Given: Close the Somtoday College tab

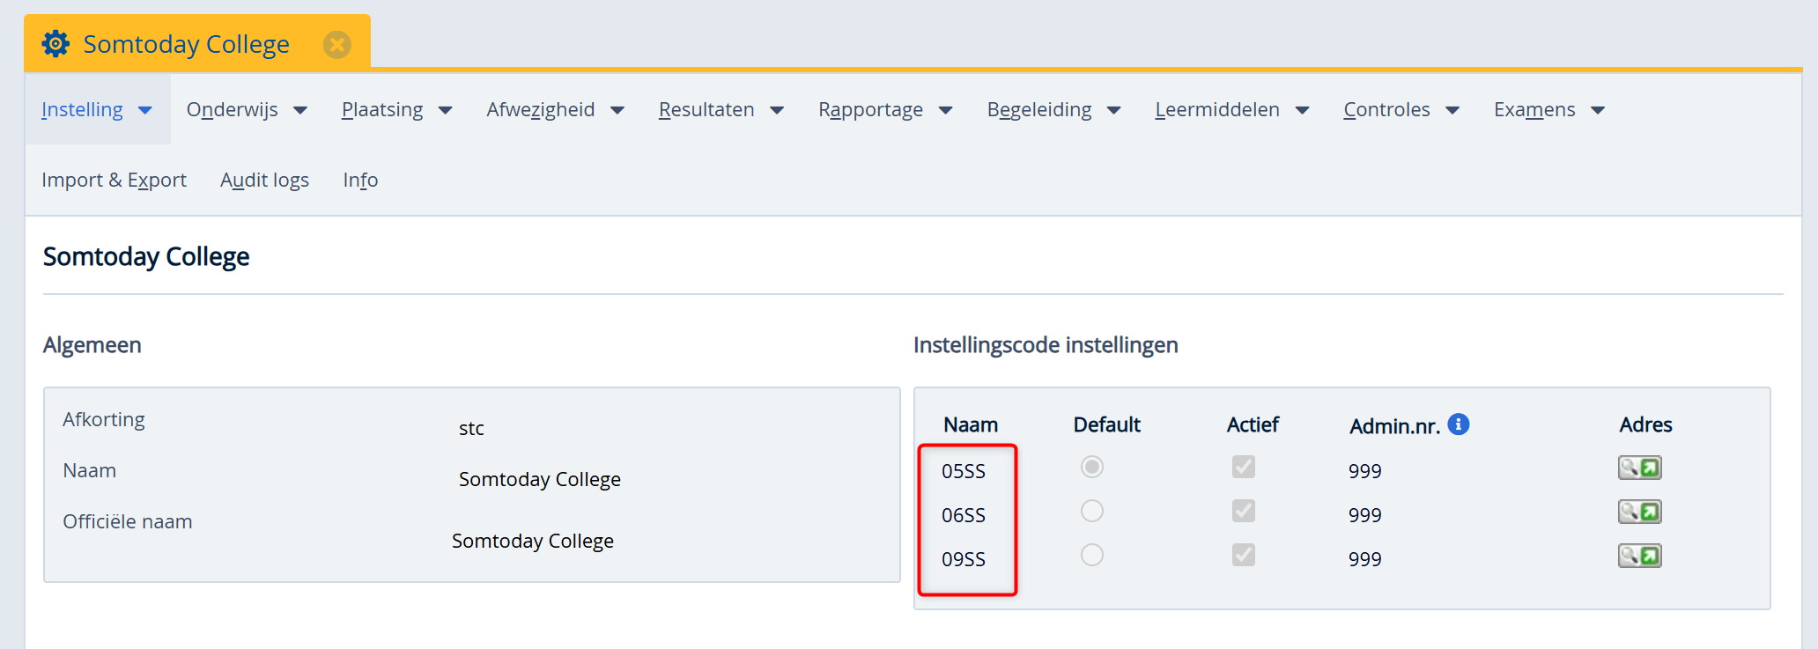Looking at the screenshot, I should click(336, 44).
